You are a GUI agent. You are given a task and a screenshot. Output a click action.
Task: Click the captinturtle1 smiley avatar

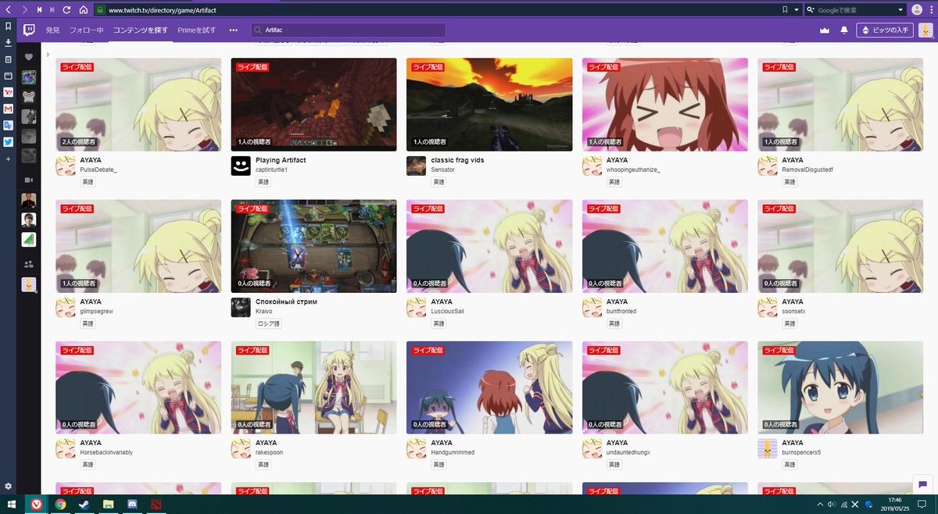tap(241, 166)
